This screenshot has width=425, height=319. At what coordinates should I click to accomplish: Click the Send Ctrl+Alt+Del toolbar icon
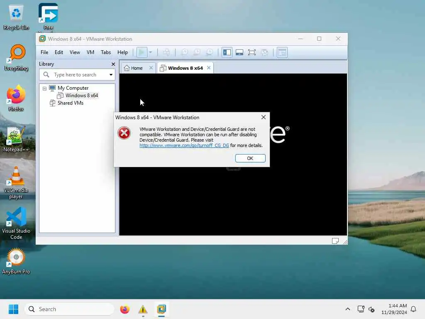pos(166,52)
